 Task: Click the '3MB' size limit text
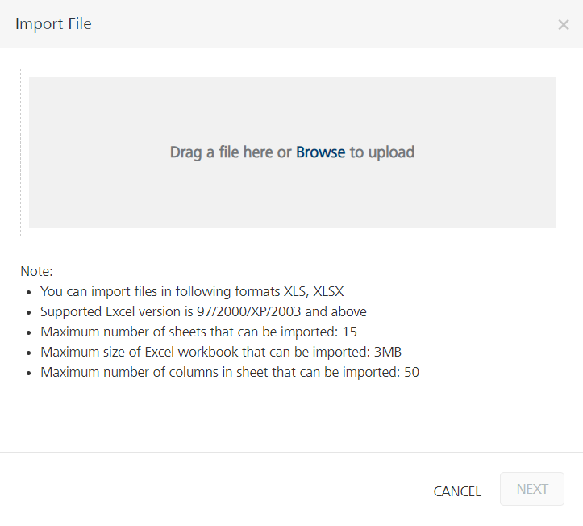388,352
